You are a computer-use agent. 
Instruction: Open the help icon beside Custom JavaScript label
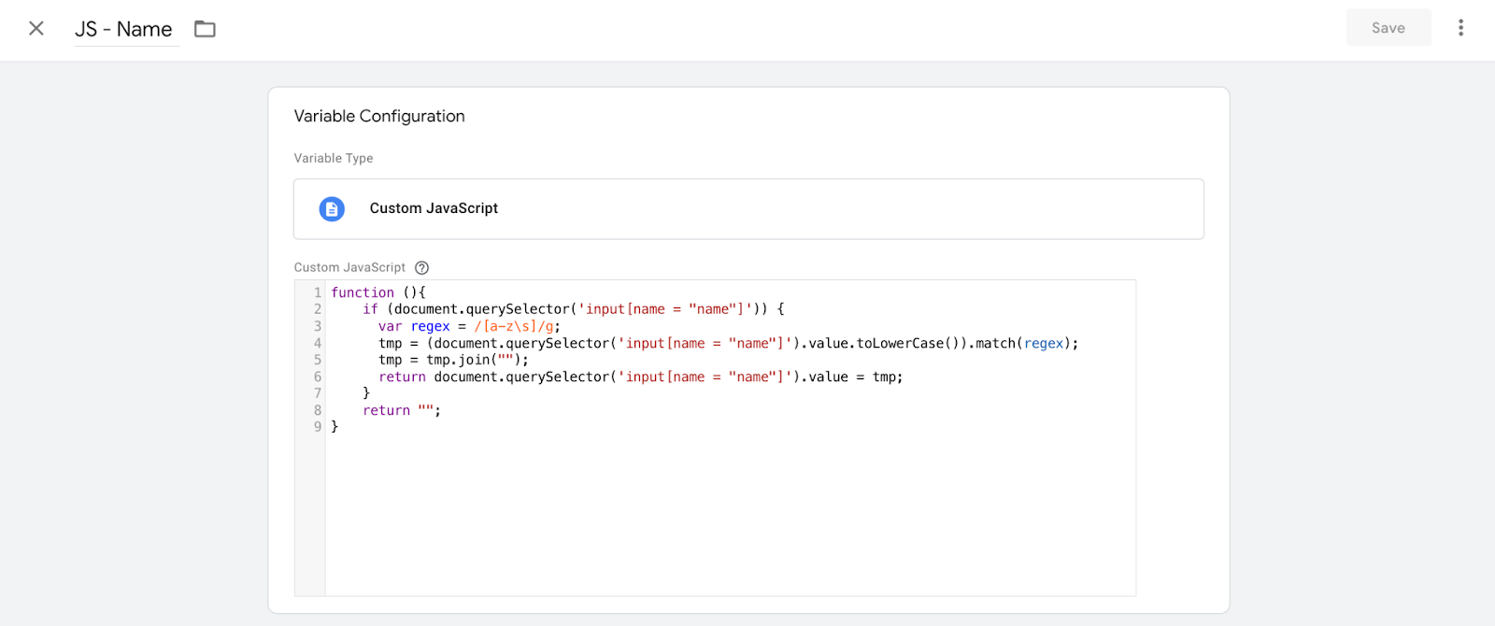click(x=422, y=267)
